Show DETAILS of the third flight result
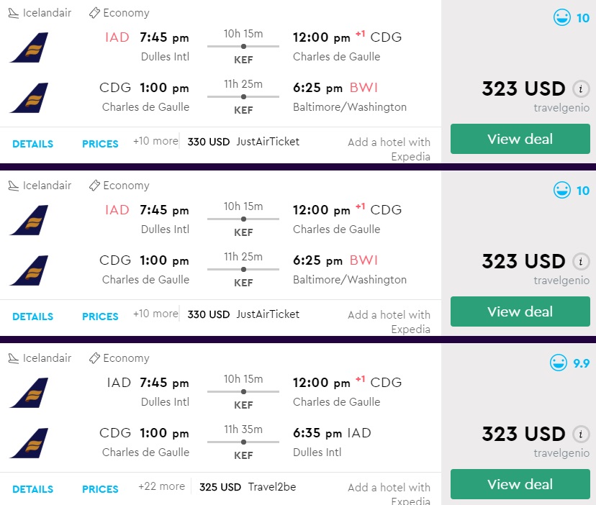The width and height of the screenshot is (596, 505). [32, 489]
